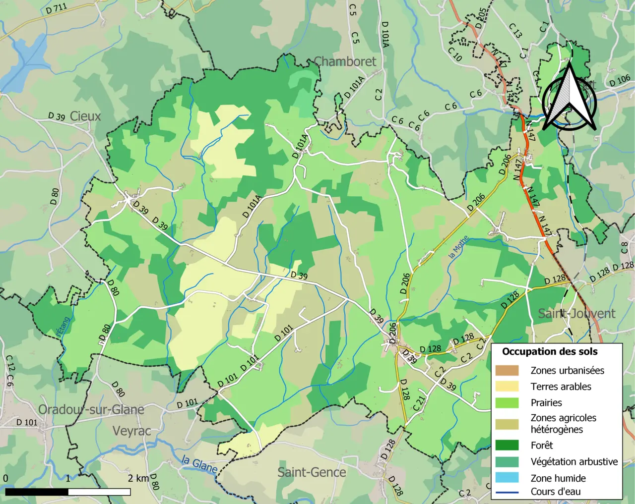Viewport: 635px width, 504px height.
Task: Click the Oradour-sur-Glane label
Action: pos(91,410)
